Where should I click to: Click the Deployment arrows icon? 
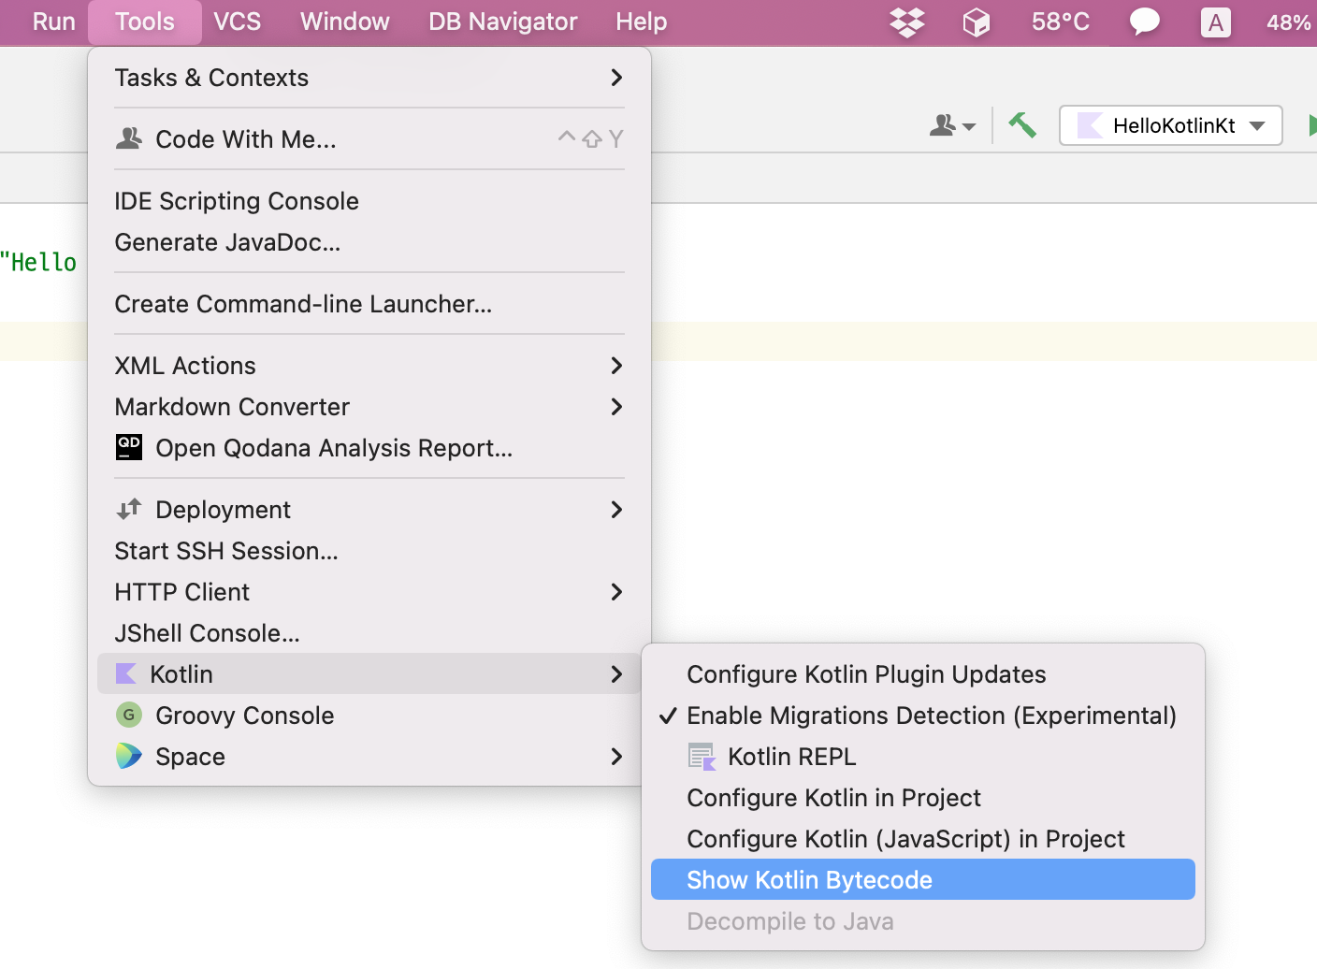pos(129,509)
